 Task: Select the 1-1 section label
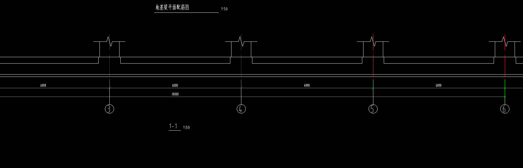tap(173, 126)
